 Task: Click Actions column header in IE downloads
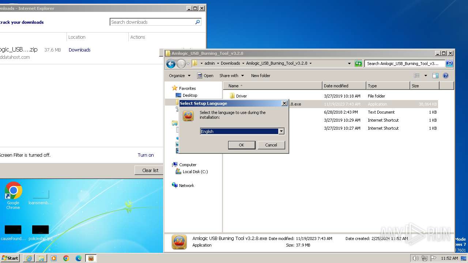pyautogui.click(x=137, y=37)
